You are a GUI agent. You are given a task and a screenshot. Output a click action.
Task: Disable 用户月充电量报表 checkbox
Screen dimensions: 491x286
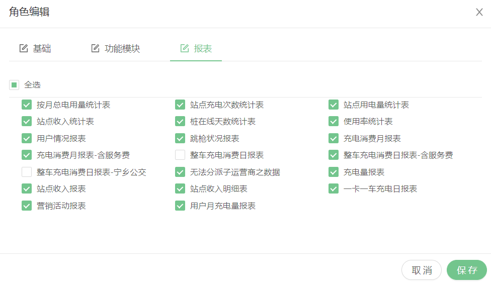click(x=180, y=206)
